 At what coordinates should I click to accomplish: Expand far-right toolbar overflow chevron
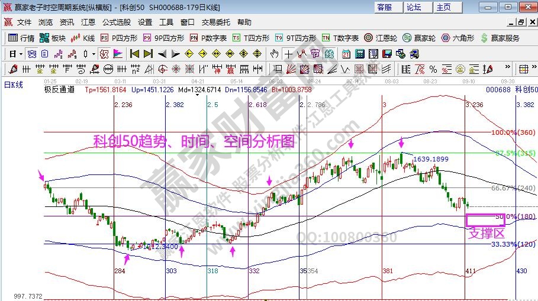pyautogui.click(x=534, y=66)
